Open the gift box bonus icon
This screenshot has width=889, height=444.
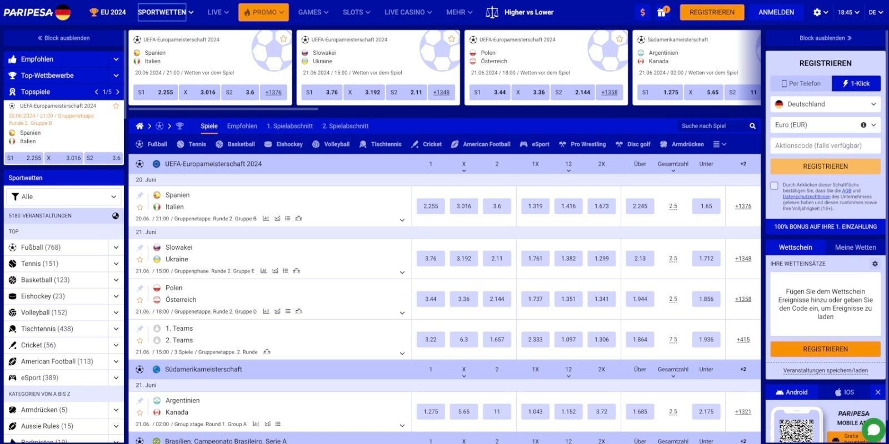point(661,12)
